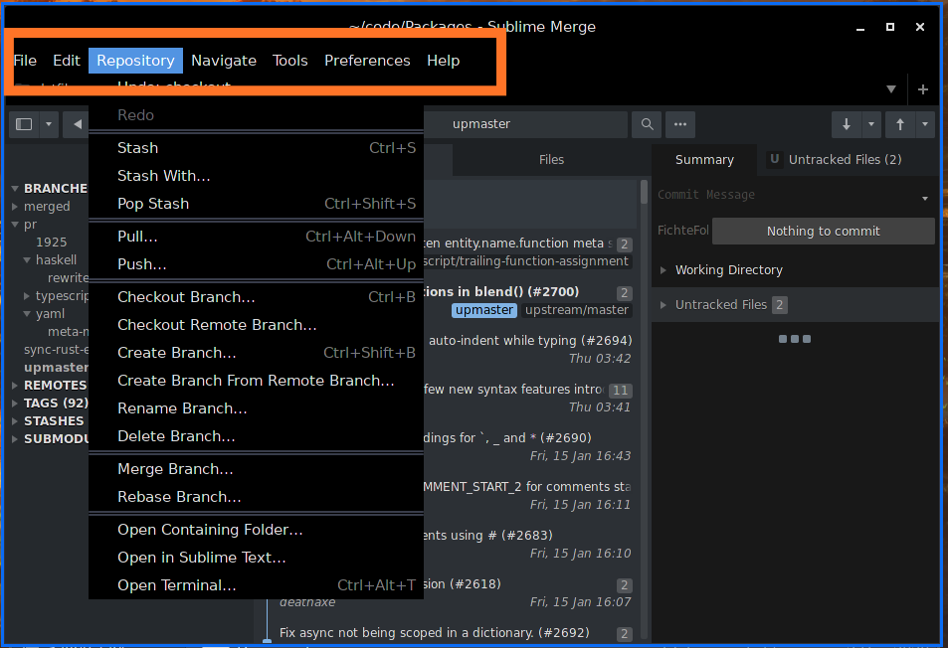Open the Untracked Files (2) tab

pos(836,159)
